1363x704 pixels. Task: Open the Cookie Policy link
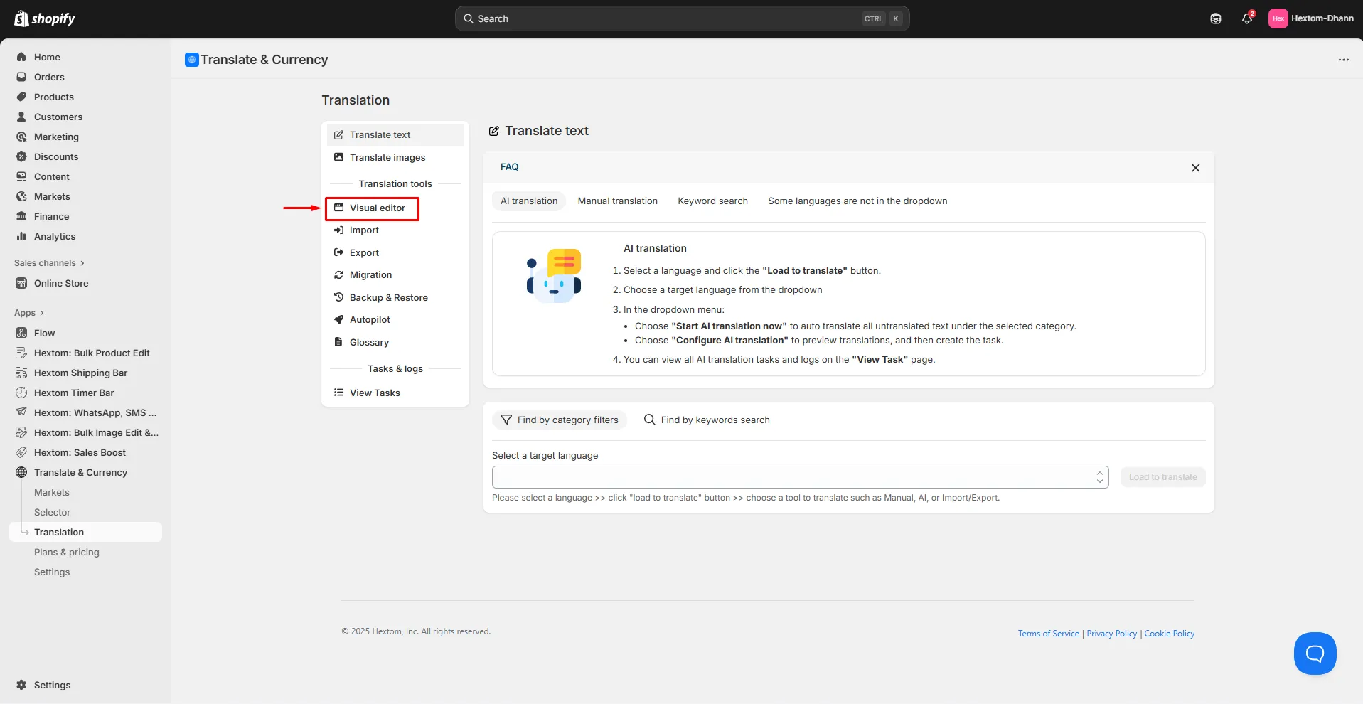pos(1170,634)
